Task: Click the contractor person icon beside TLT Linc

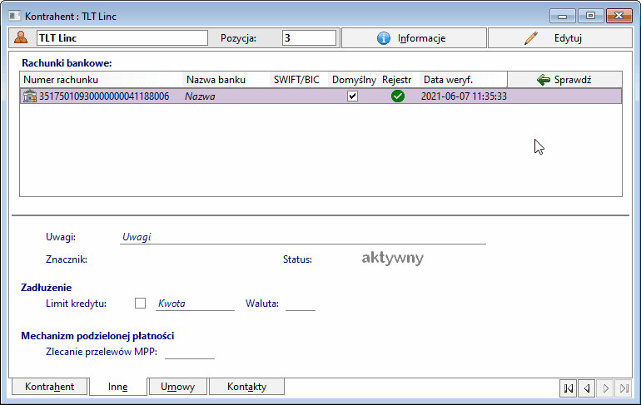Action: point(22,38)
